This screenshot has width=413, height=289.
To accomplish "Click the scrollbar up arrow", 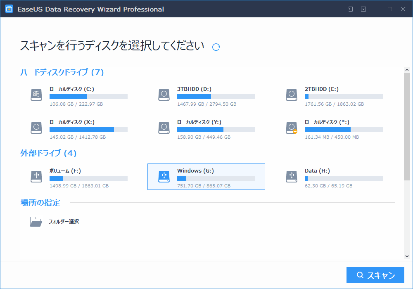I will click(407, 71).
